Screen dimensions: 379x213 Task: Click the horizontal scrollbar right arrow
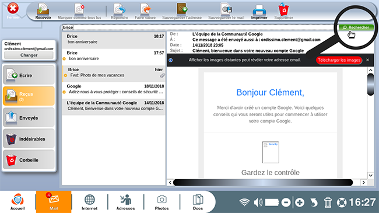pyautogui.click(x=363, y=183)
